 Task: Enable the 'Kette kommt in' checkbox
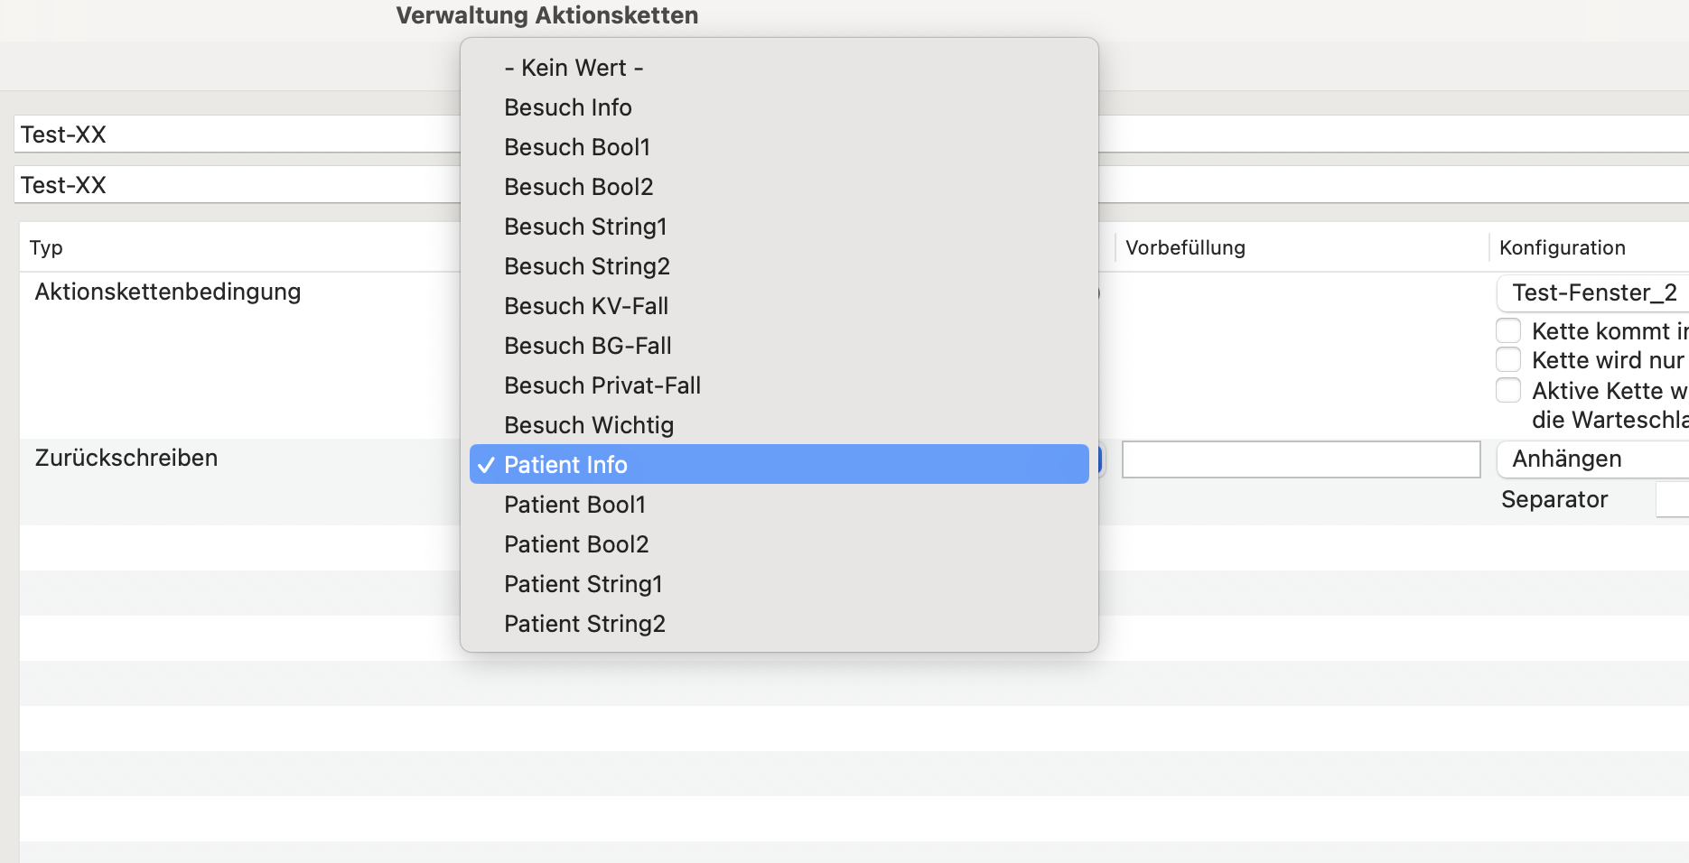[1508, 330]
